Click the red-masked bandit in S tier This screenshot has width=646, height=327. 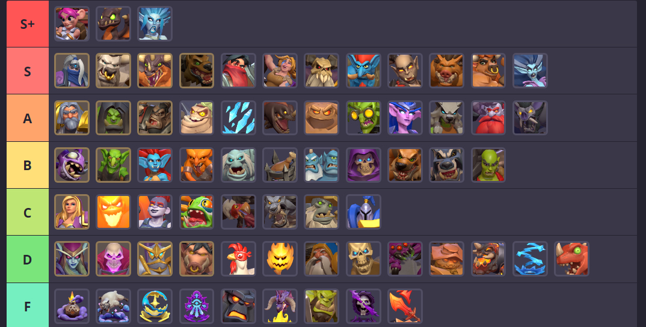tap(238, 70)
